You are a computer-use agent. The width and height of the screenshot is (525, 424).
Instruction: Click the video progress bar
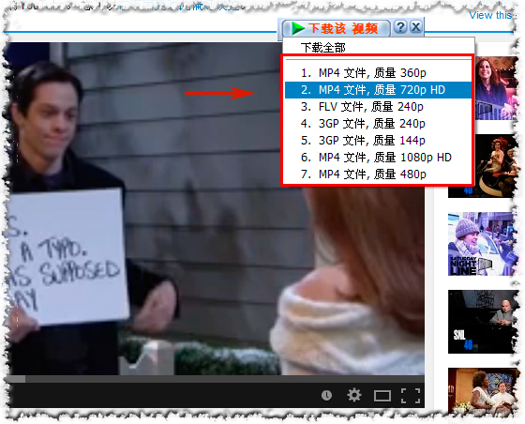[x=215, y=379]
